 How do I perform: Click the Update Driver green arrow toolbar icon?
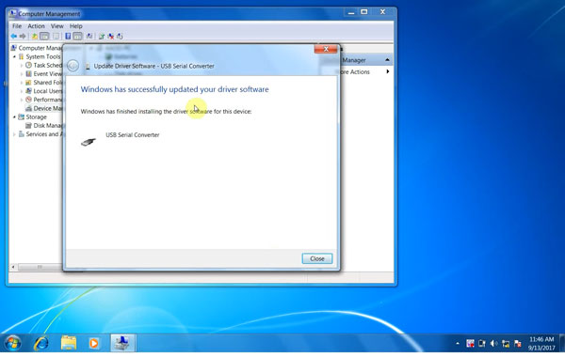click(x=102, y=36)
